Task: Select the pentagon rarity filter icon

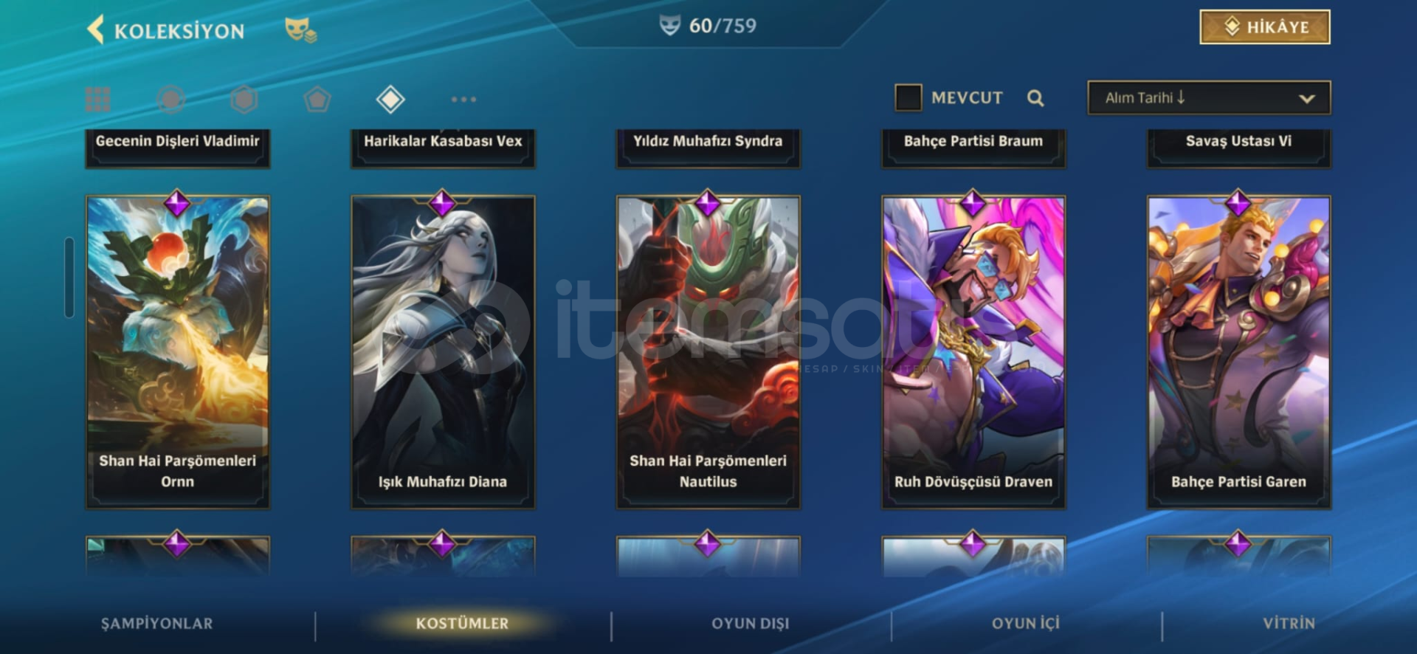Action: pyautogui.click(x=317, y=99)
